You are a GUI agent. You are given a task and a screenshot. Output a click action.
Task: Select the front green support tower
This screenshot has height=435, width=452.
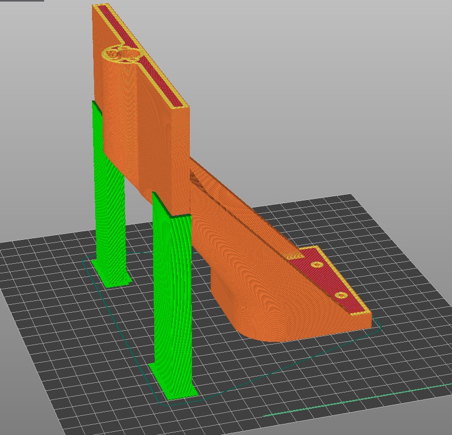171,292
